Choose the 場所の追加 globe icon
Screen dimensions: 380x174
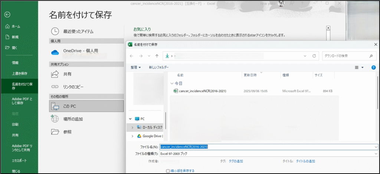click(x=55, y=119)
